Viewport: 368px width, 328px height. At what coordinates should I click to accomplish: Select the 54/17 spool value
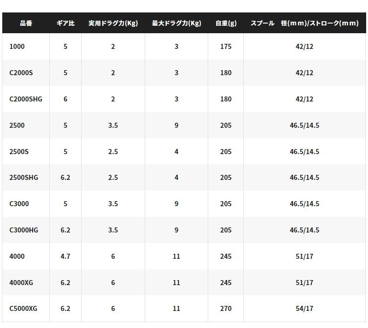click(304, 309)
